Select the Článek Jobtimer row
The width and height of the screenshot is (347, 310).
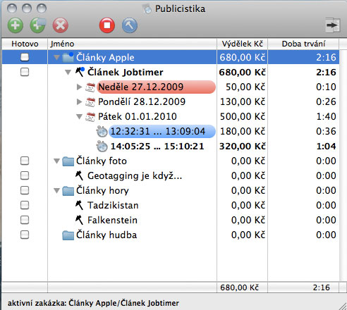[x=125, y=72]
